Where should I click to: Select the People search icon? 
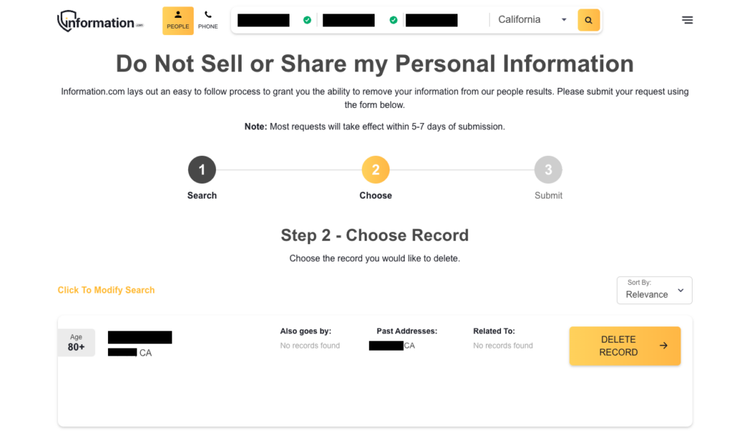(x=177, y=15)
